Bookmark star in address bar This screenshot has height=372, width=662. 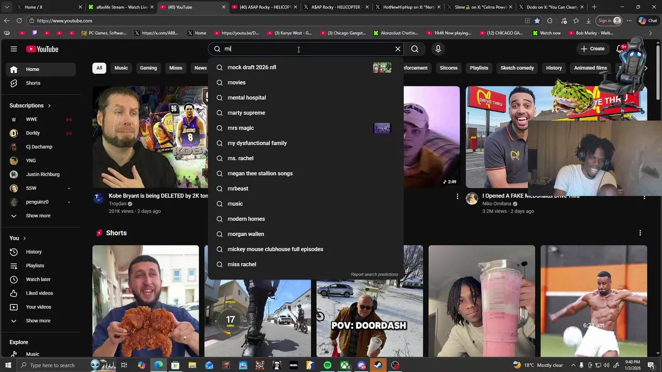click(537, 21)
